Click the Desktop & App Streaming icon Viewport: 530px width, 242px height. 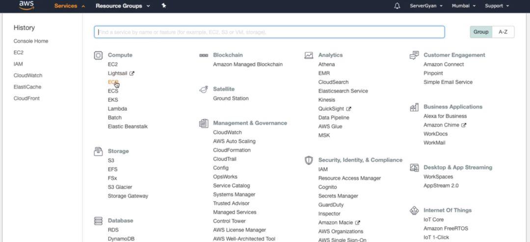[414, 168]
